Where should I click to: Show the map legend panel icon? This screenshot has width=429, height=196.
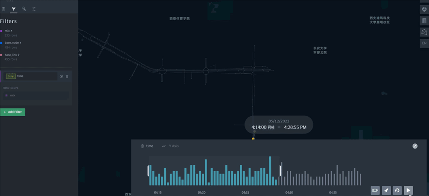tap(424, 21)
